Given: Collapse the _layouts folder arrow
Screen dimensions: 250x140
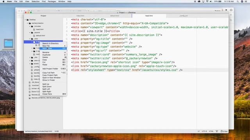Looking at the screenshot, I should pyautogui.click(x=30, y=33).
